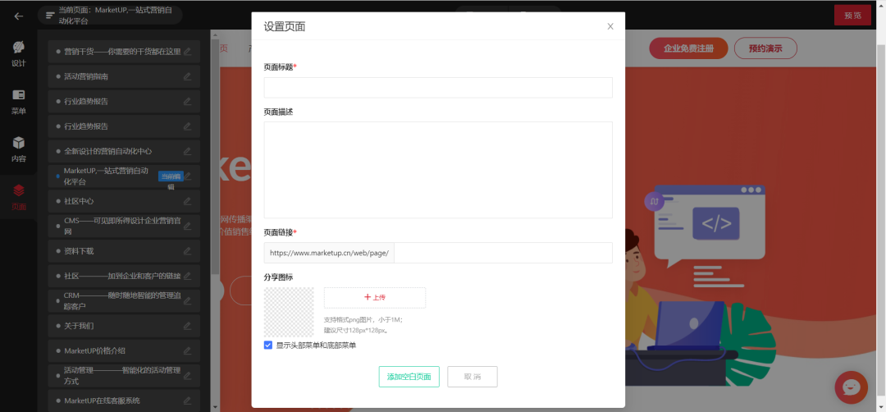Edit the 全新设计的营销自动化中心 page pencil icon

[188, 151]
